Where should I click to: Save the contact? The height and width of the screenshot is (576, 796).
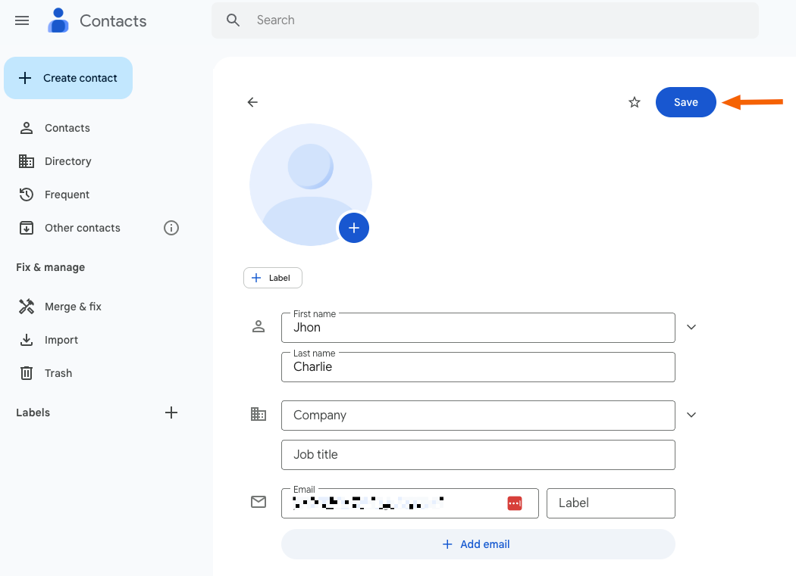point(686,102)
